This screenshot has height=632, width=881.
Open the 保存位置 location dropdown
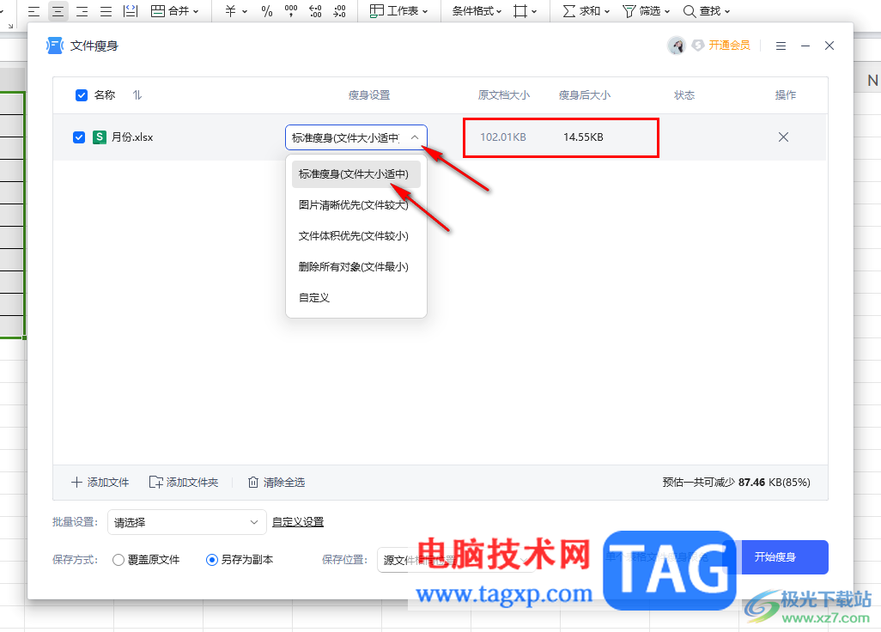(x=455, y=560)
